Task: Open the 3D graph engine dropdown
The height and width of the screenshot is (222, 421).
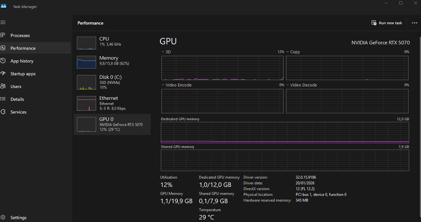Action: coord(163,52)
